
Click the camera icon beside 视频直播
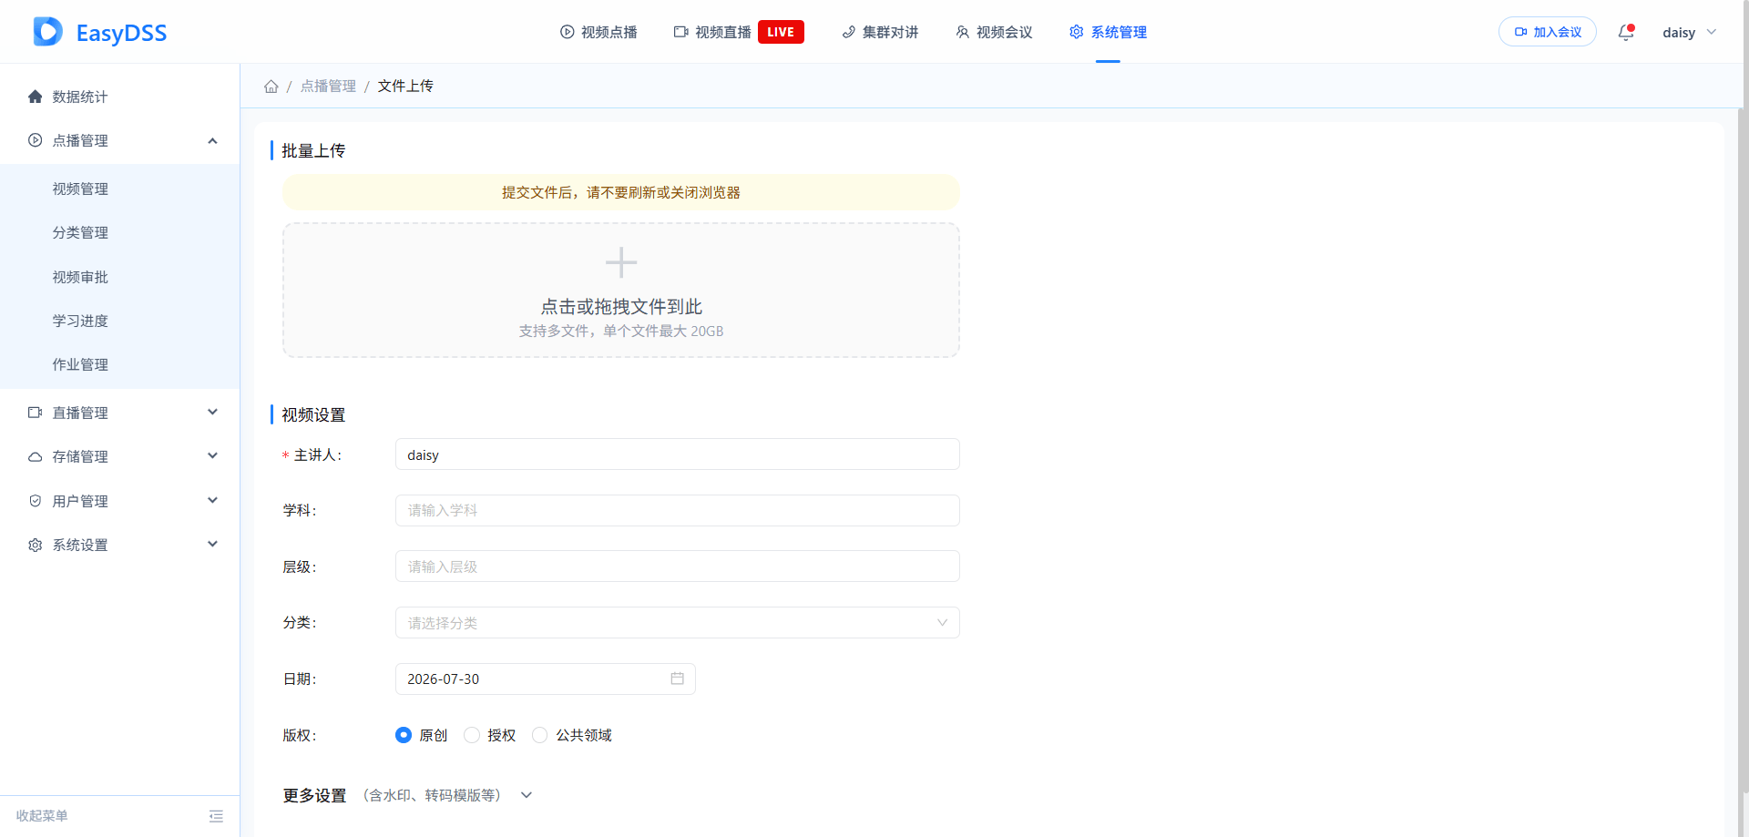[x=681, y=32]
